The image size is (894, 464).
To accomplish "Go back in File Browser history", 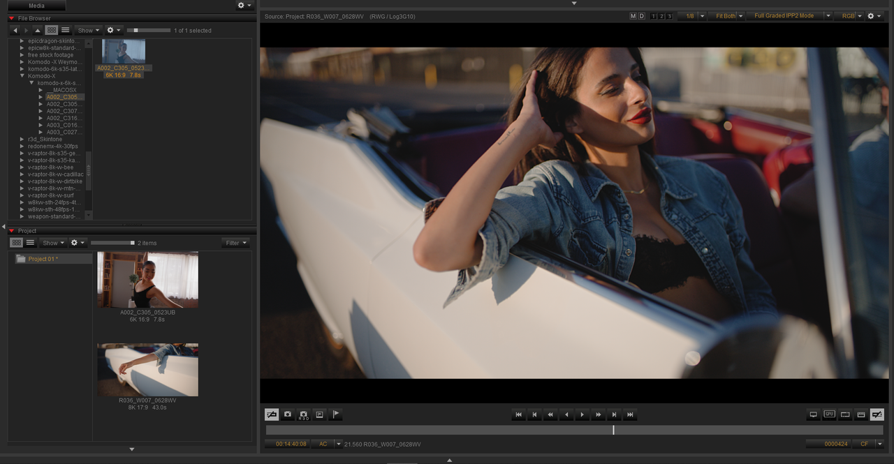I will coord(15,31).
